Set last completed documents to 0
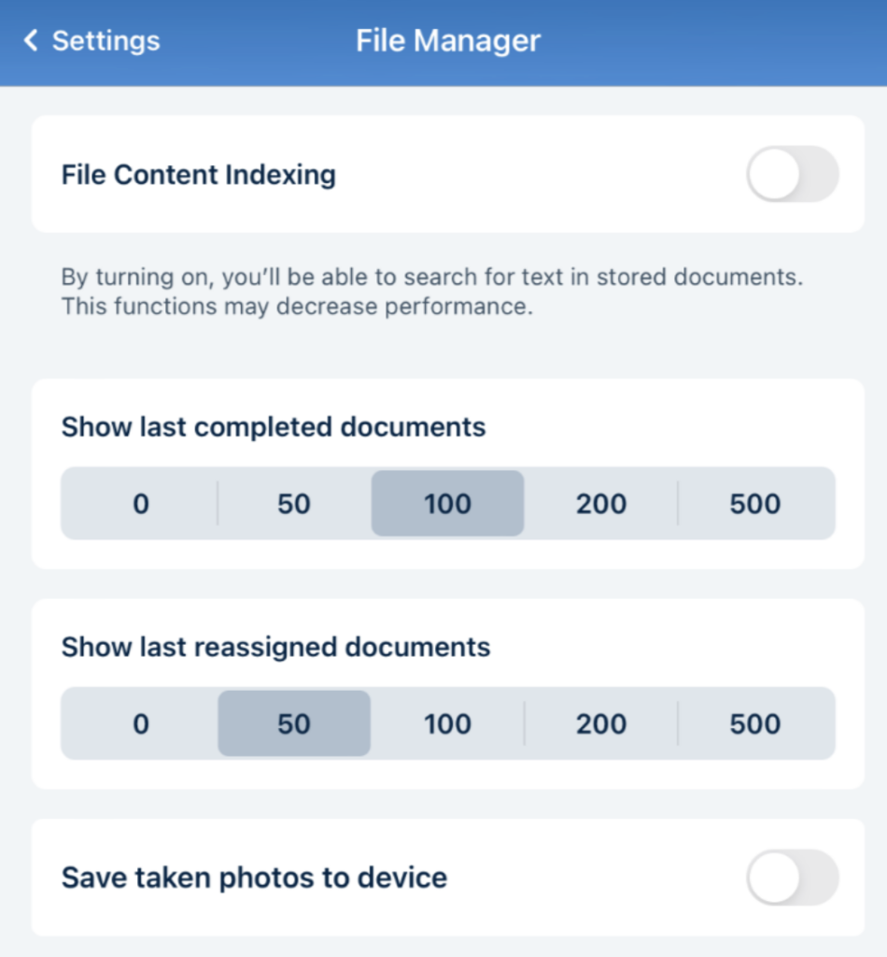The image size is (887, 957). point(141,504)
